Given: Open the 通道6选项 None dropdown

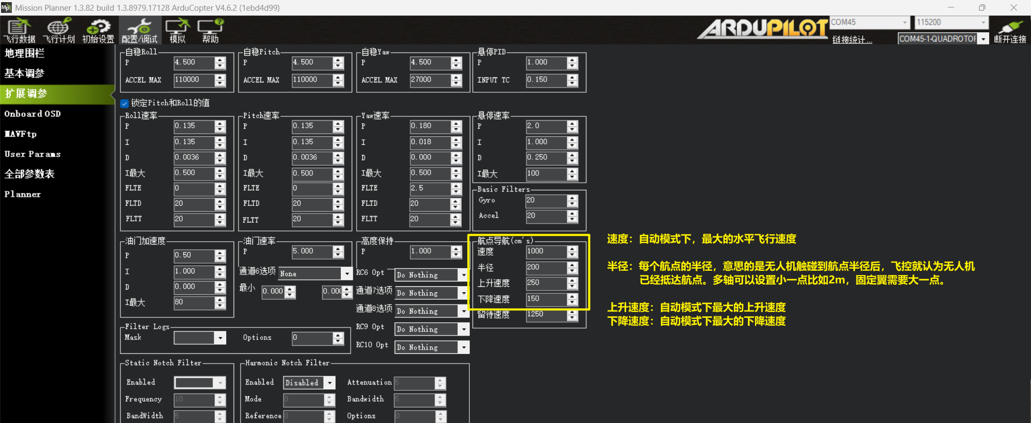Looking at the screenshot, I should (346, 273).
